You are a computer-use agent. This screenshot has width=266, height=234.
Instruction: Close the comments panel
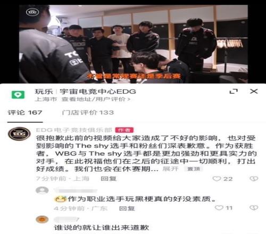[254, 91]
